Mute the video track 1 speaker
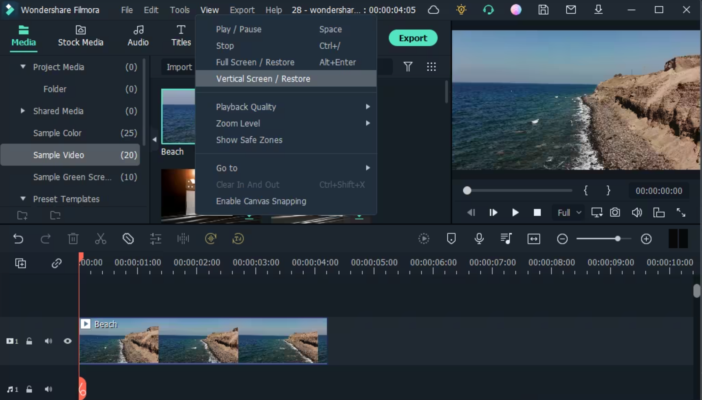The height and width of the screenshot is (400, 702). 48,341
